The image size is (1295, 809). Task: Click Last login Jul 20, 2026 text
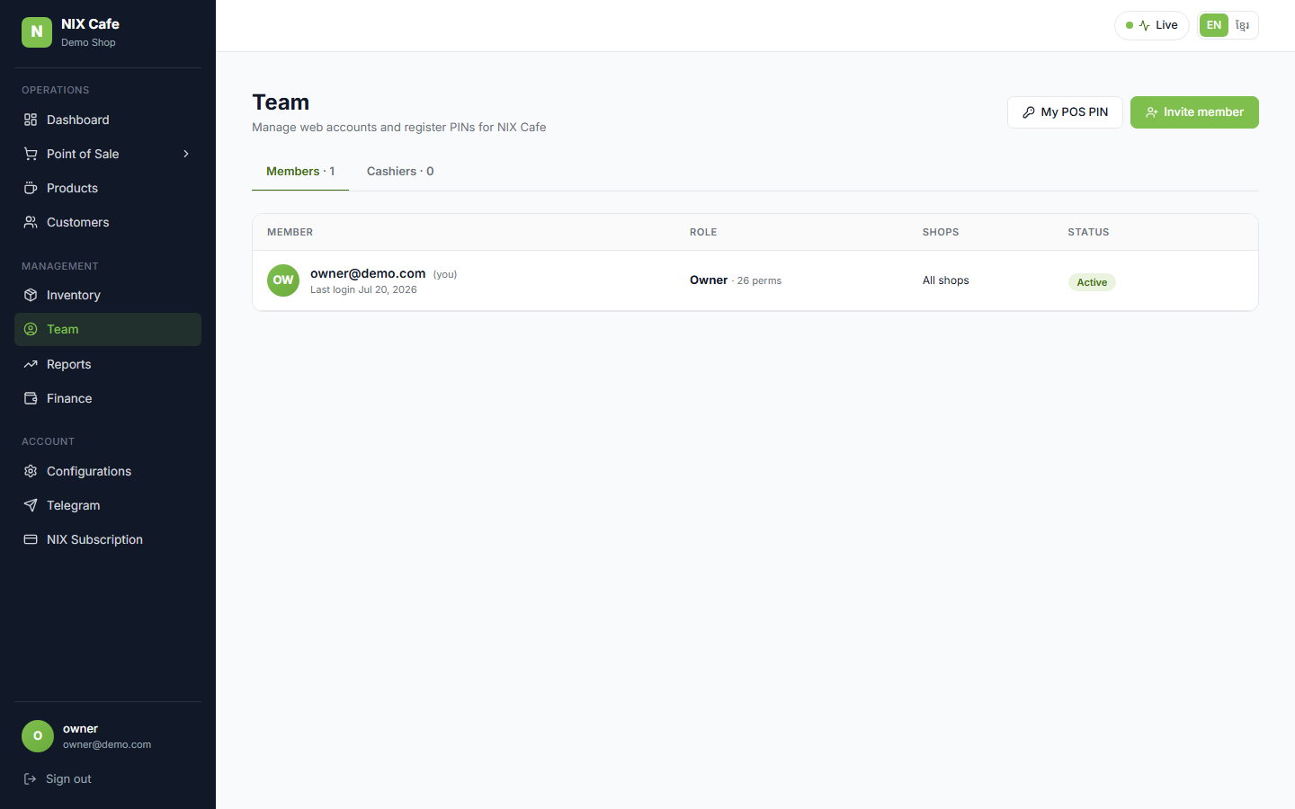[x=363, y=289]
